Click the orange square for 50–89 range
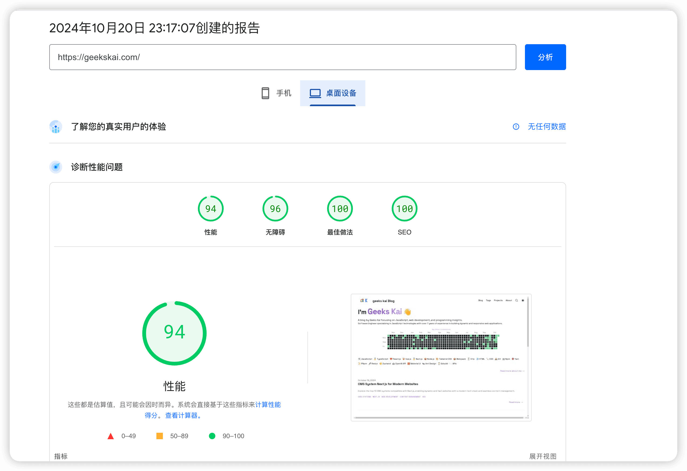 [159, 435]
